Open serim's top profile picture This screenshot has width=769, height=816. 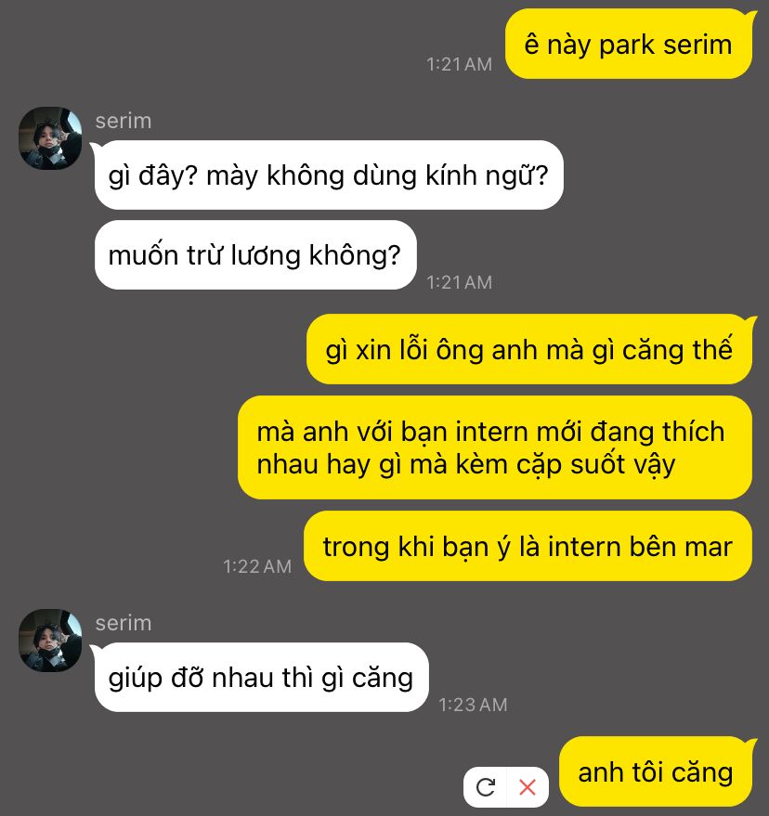(x=50, y=138)
